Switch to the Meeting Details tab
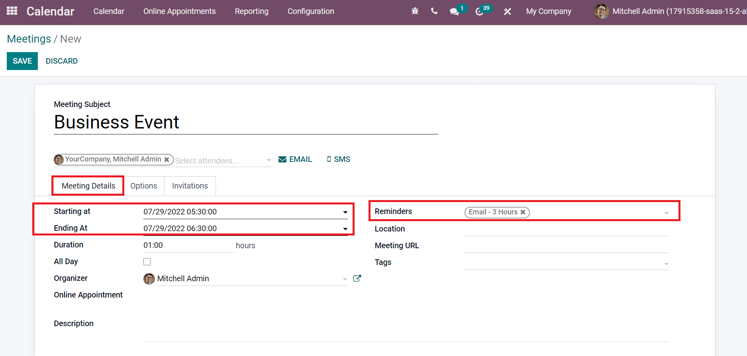 (88, 186)
